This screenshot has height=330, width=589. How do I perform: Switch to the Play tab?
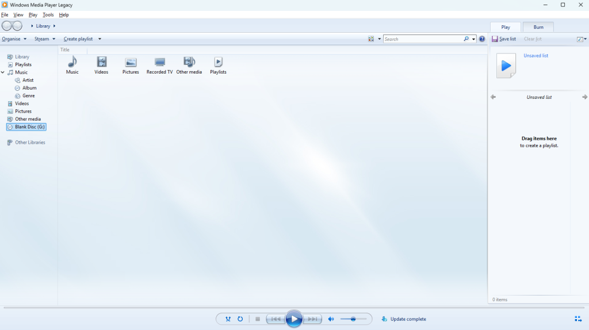506,27
